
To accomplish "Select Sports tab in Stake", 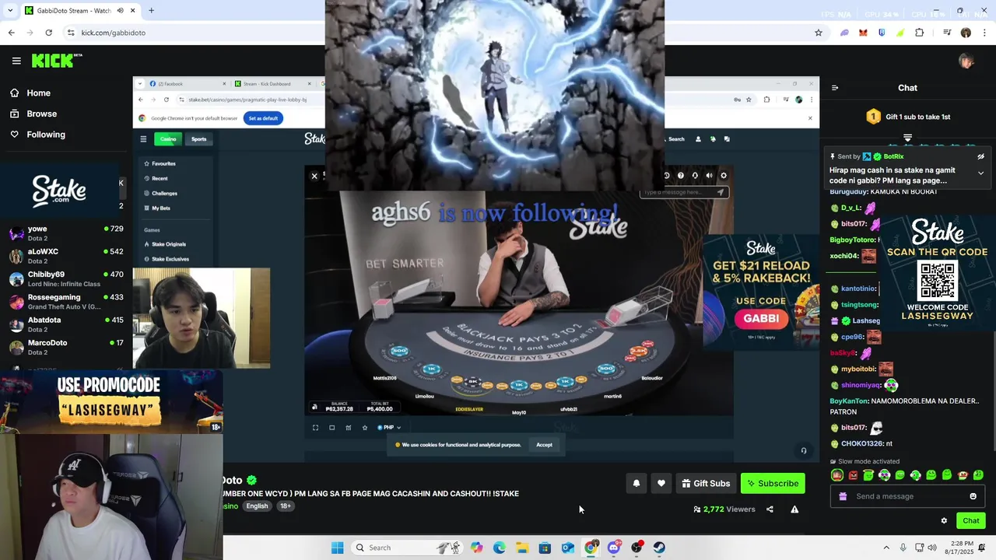I will tap(198, 139).
